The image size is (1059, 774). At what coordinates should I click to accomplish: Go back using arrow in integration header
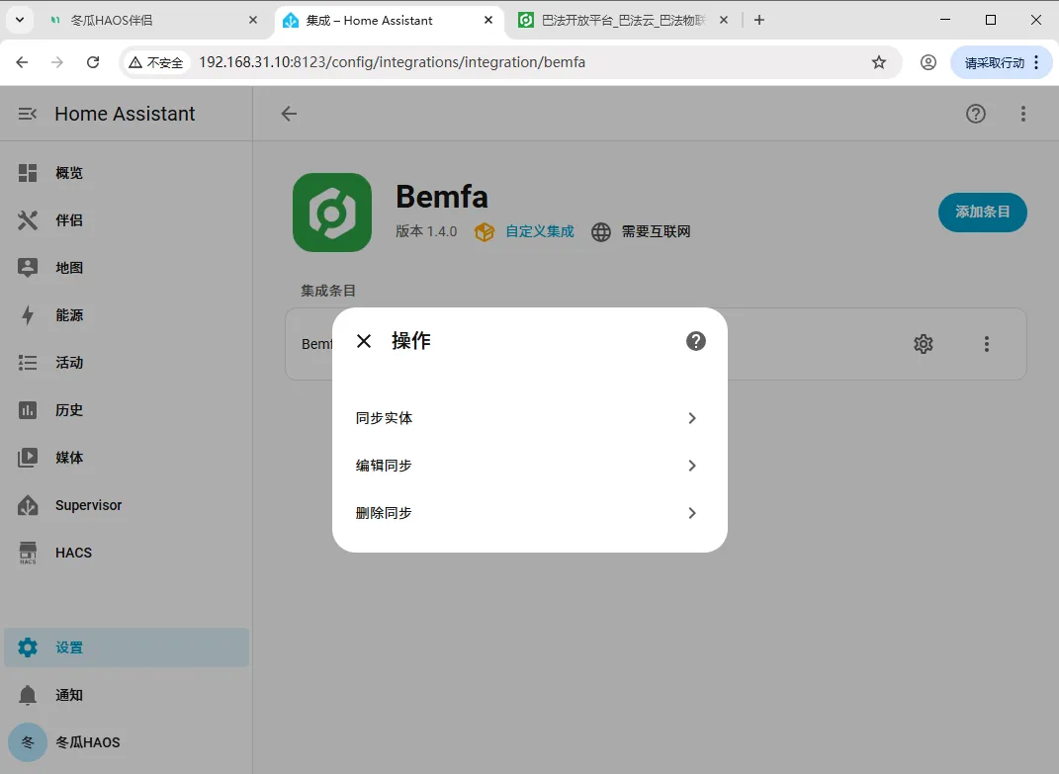click(x=289, y=114)
